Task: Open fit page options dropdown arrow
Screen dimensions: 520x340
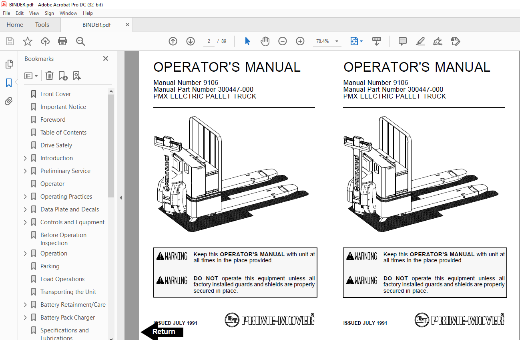Action: 361,41
